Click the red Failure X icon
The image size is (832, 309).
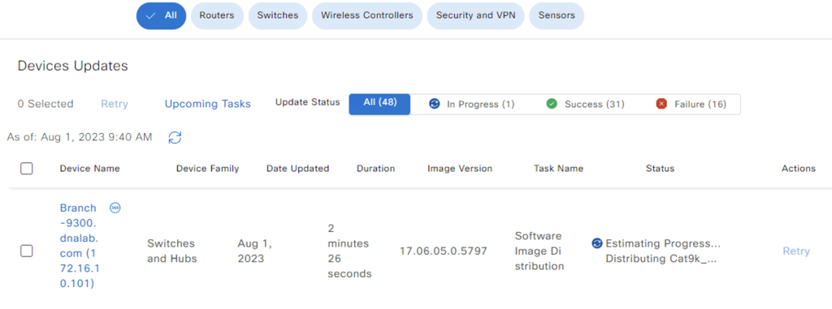pos(661,105)
